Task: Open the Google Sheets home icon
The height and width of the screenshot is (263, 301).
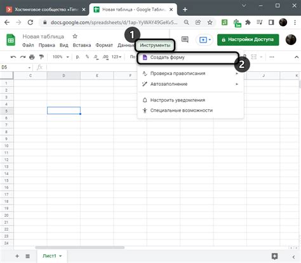Action: (11, 40)
